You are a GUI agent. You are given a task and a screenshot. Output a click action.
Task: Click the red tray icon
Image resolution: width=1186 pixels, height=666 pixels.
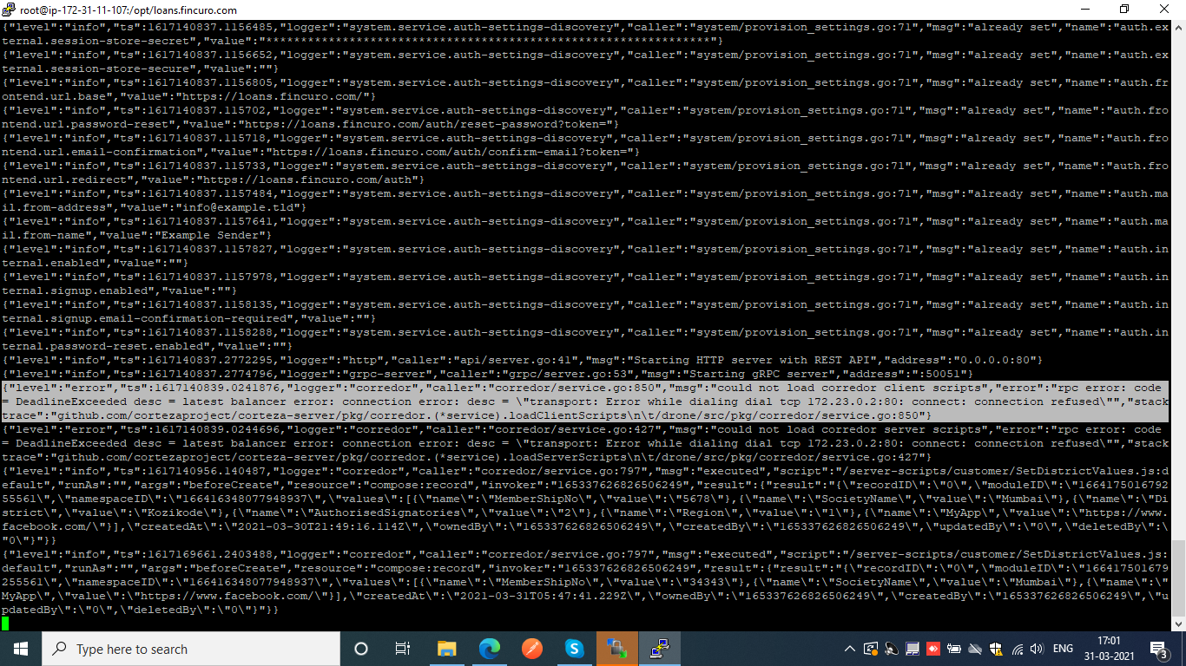coord(932,649)
